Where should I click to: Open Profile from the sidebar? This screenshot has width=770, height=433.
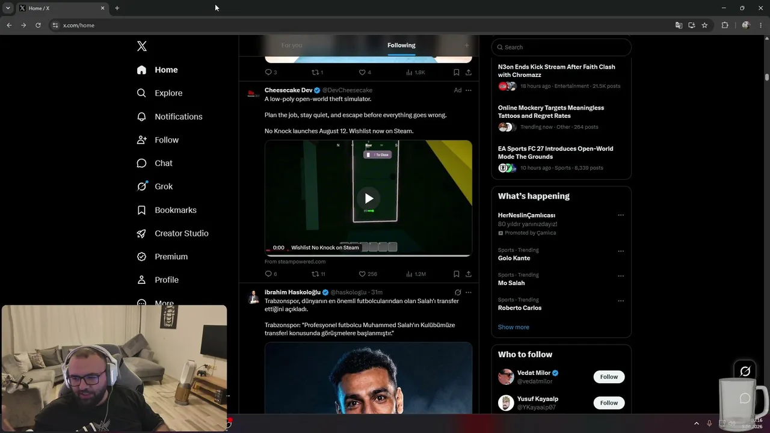click(x=158, y=280)
